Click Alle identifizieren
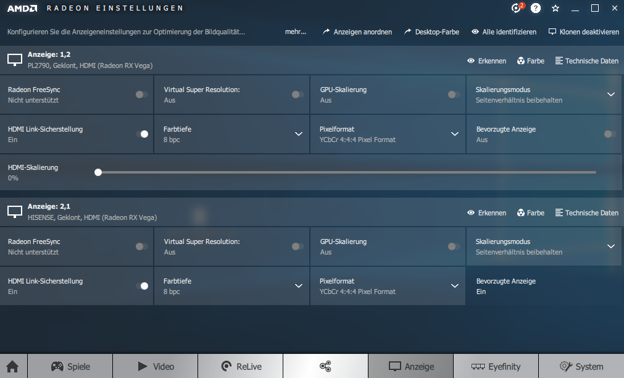This screenshot has width=624, height=378. point(504,32)
